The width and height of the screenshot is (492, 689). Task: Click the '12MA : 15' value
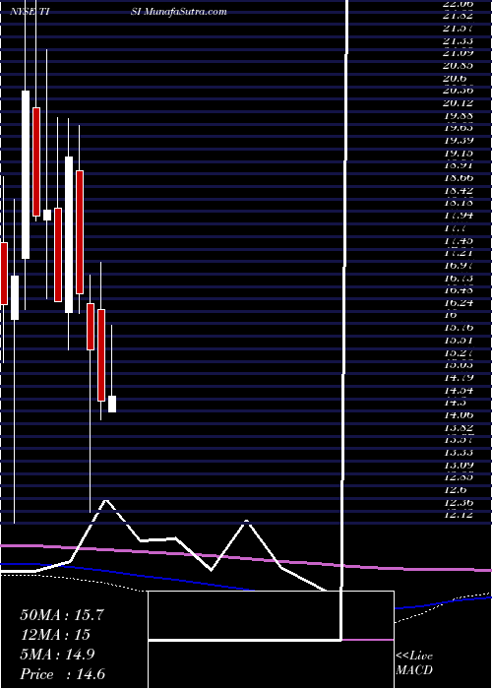coord(55,635)
